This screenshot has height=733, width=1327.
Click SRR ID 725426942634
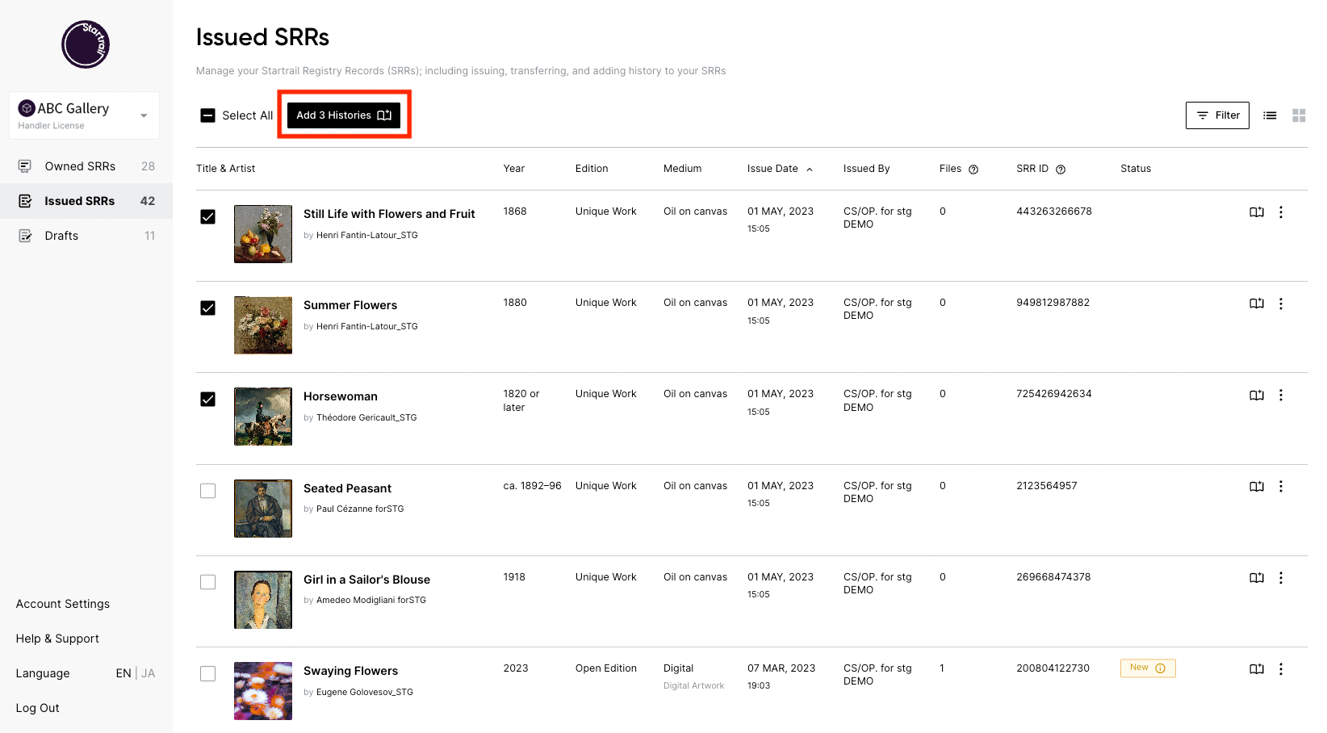click(x=1054, y=394)
